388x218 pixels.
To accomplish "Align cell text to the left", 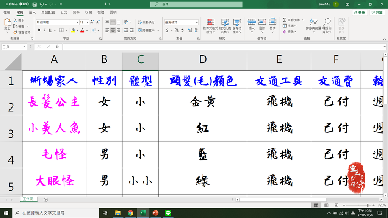I will (x=107, y=30).
